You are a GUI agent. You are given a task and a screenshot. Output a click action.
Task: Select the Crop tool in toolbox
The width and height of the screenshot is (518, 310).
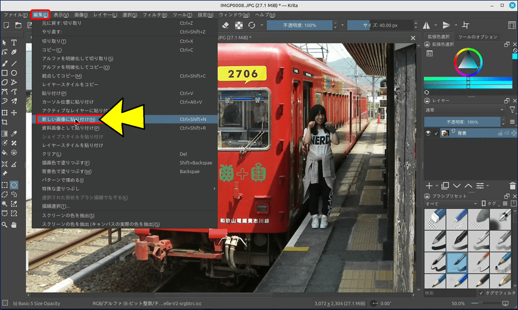click(5, 122)
